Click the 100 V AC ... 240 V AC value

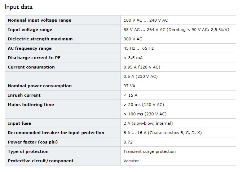click(146, 20)
